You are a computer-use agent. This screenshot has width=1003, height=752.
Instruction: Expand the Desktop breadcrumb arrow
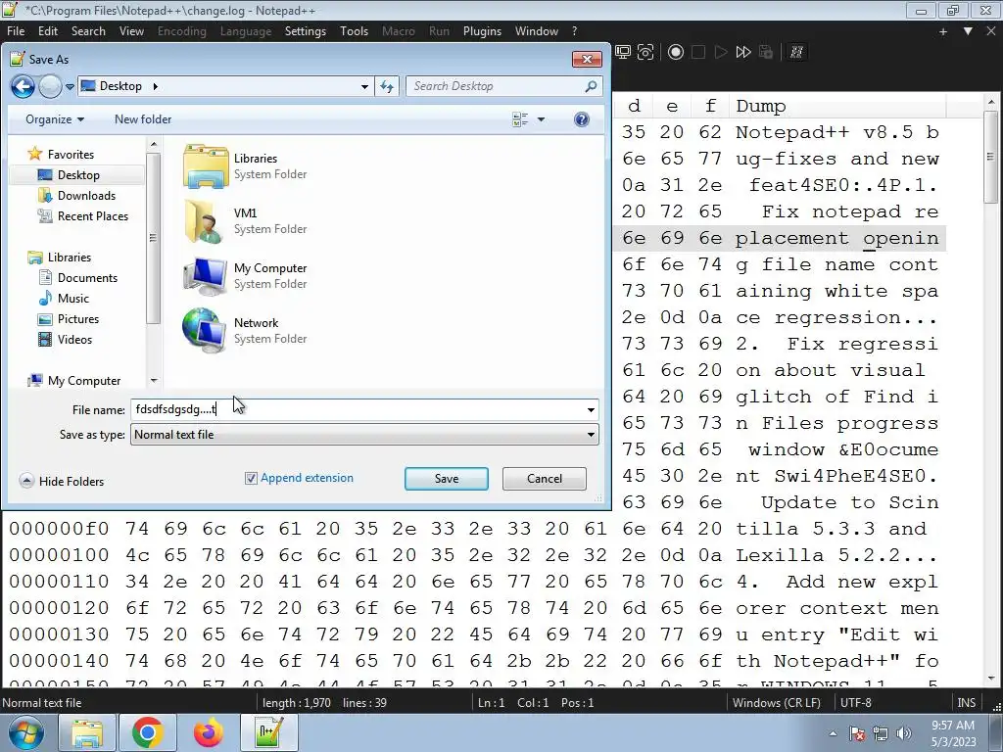pos(155,86)
